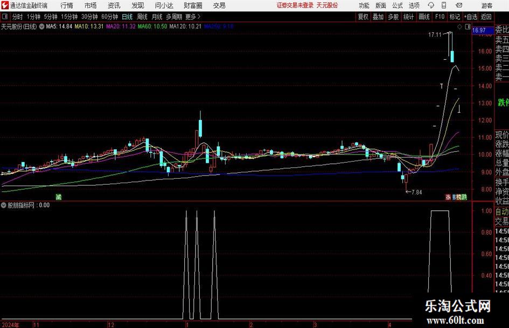The image size is (509, 328).
Task: Click the 17.11 high price label
Action: pyautogui.click(x=435, y=35)
